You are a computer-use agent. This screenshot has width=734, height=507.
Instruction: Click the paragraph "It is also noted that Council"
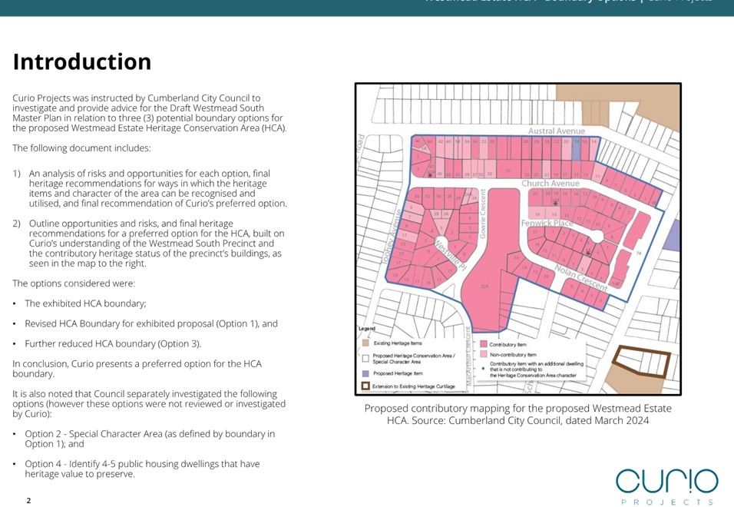pyautogui.click(x=149, y=404)
